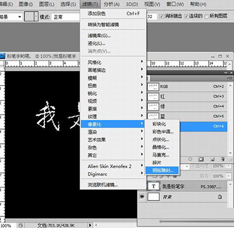The image size is (234, 228).
Task: Expand the Alien Skin Xenofex 2 submenu
Action: click(x=113, y=166)
